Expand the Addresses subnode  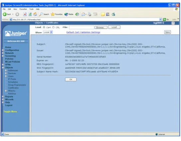click(x=6, y=70)
